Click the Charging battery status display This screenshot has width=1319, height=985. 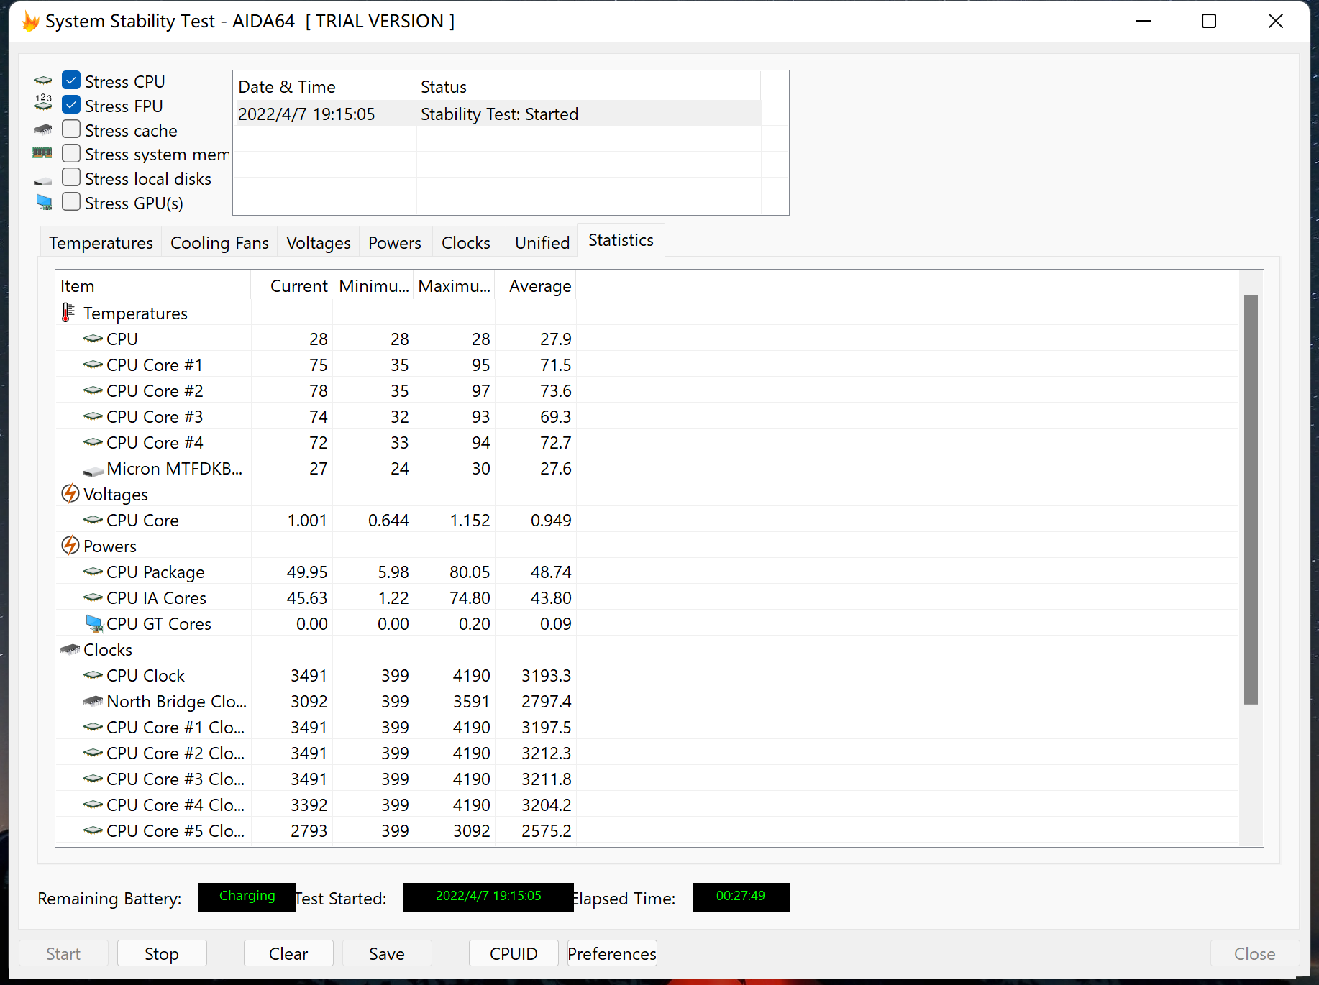[x=247, y=897]
